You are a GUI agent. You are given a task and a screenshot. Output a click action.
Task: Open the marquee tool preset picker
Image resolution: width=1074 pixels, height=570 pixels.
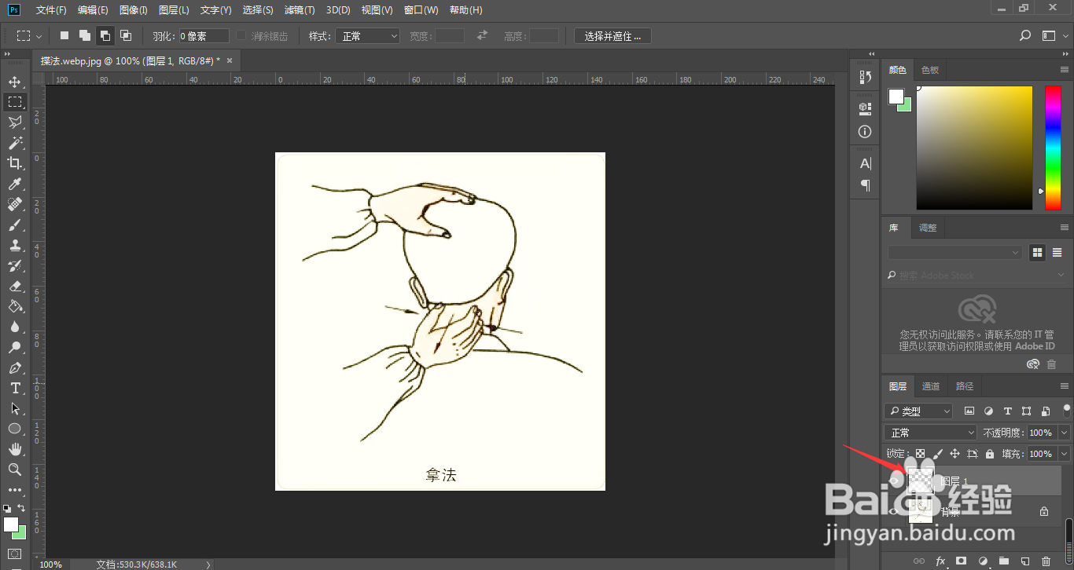coord(30,36)
